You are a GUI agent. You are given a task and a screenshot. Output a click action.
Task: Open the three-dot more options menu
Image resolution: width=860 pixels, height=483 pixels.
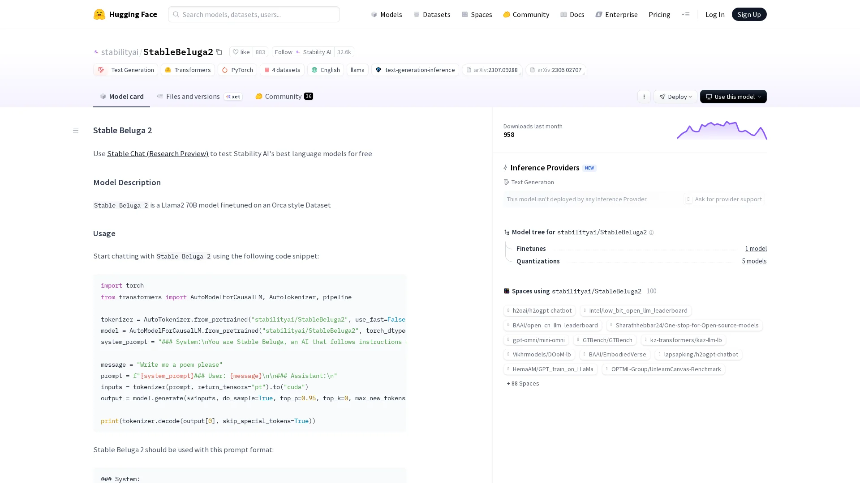[x=644, y=97]
